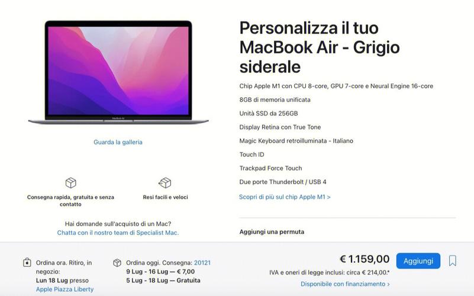The width and height of the screenshot is (474, 296).
Task: Open Scopri di più sul chip Apple M1
Action: [x=285, y=197]
